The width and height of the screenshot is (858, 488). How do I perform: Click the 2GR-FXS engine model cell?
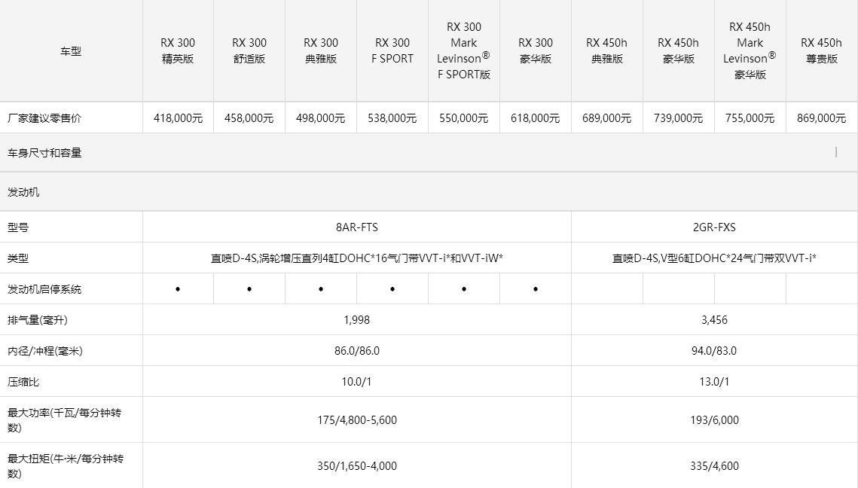pyautogui.click(x=714, y=227)
